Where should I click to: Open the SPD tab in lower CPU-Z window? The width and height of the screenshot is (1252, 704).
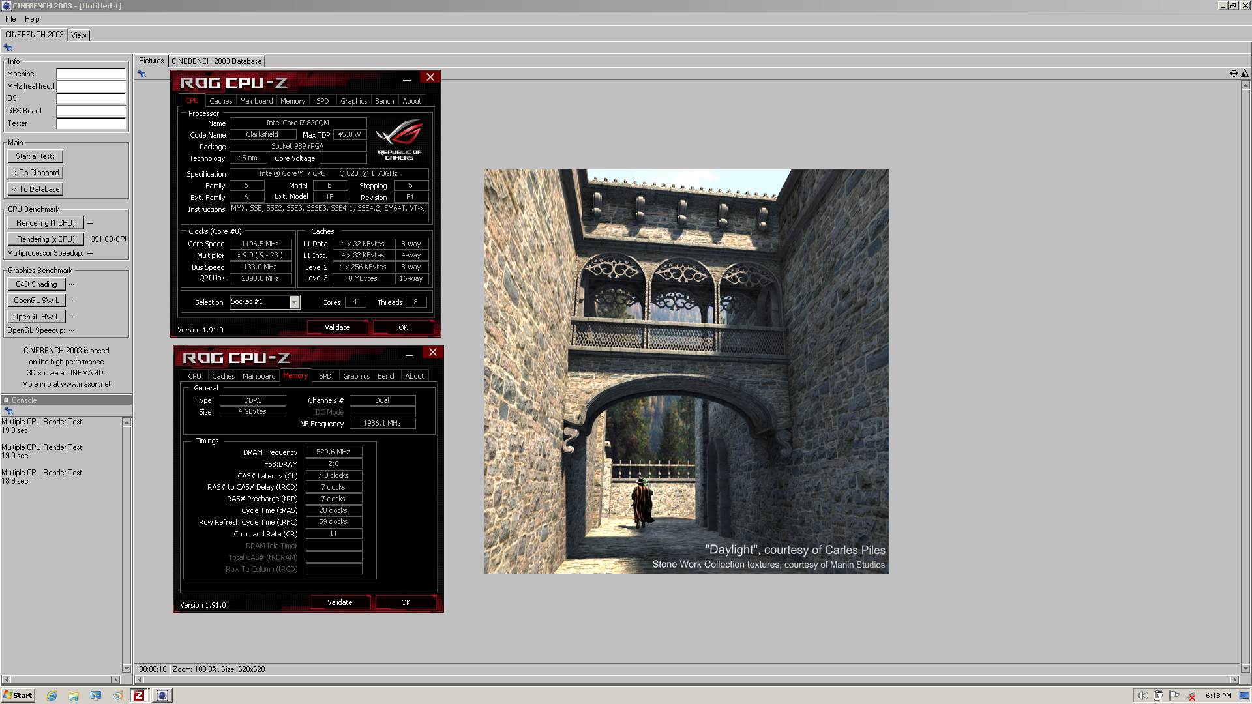pos(325,376)
